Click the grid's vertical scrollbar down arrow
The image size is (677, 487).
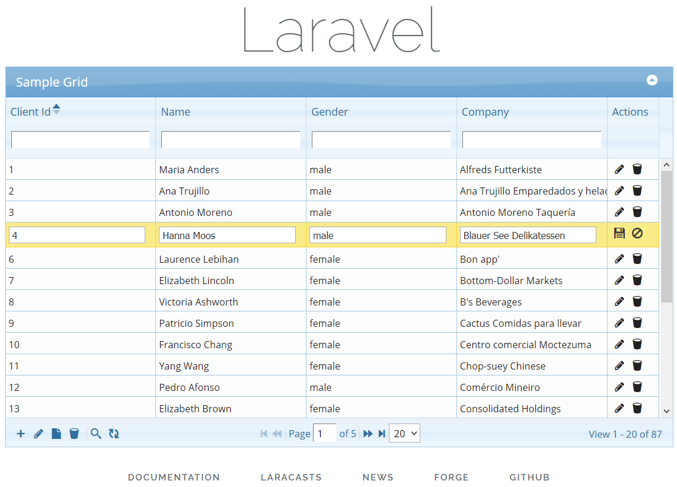(666, 410)
